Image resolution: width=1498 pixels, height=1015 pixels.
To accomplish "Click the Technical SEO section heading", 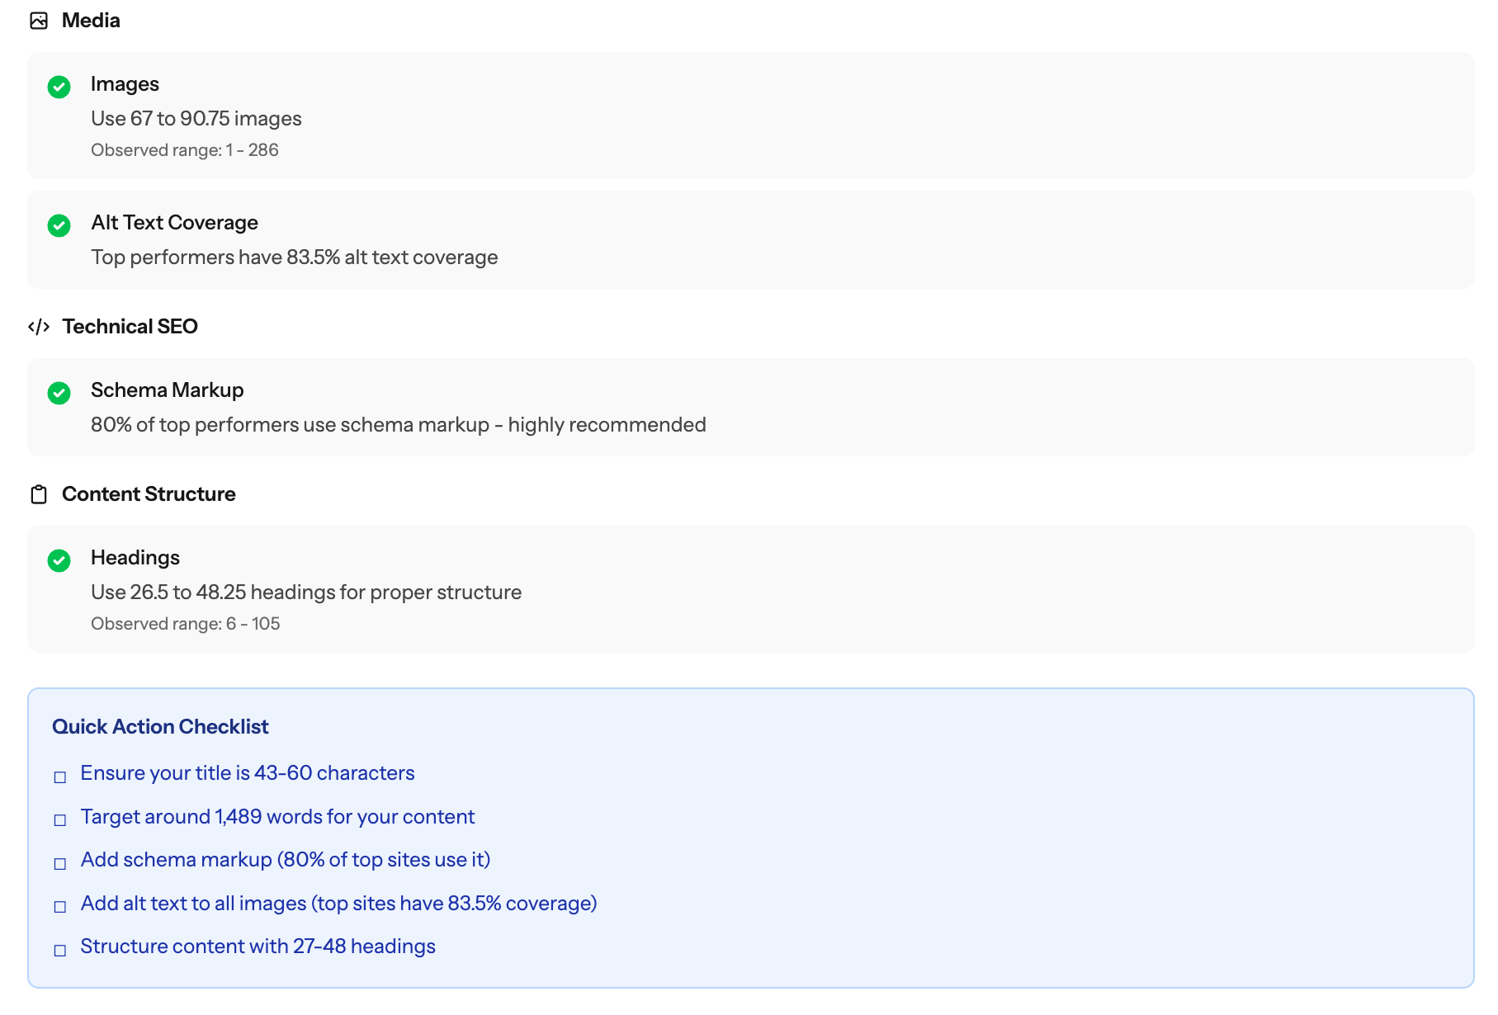I will 130,327.
